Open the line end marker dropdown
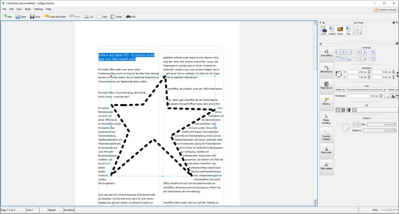This screenshot has height=214, width=399. pos(393,90)
